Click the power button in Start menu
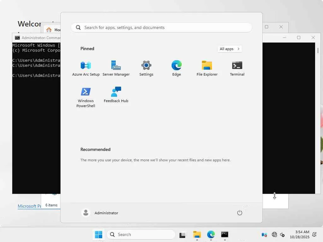Image resolution: width=323 pixels, height=242 pixels. point(240,213)
